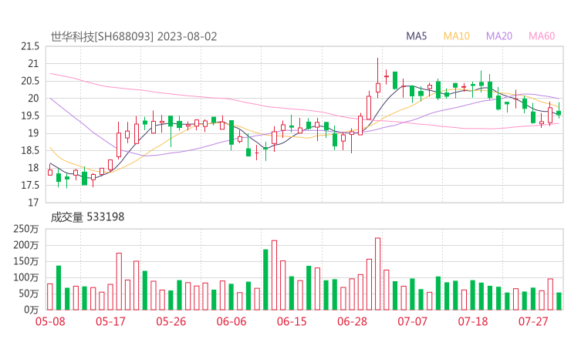Click the 成交量 533198 volume label
Viewport: 571px width, 339px height.
(x=87, y=217)
